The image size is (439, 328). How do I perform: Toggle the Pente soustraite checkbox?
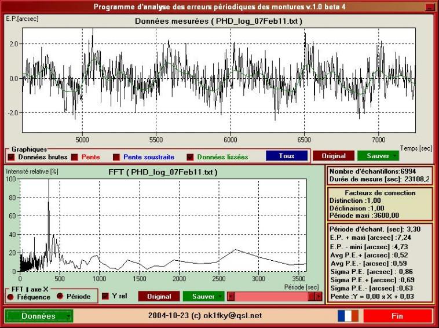click(x=116, y=158)
